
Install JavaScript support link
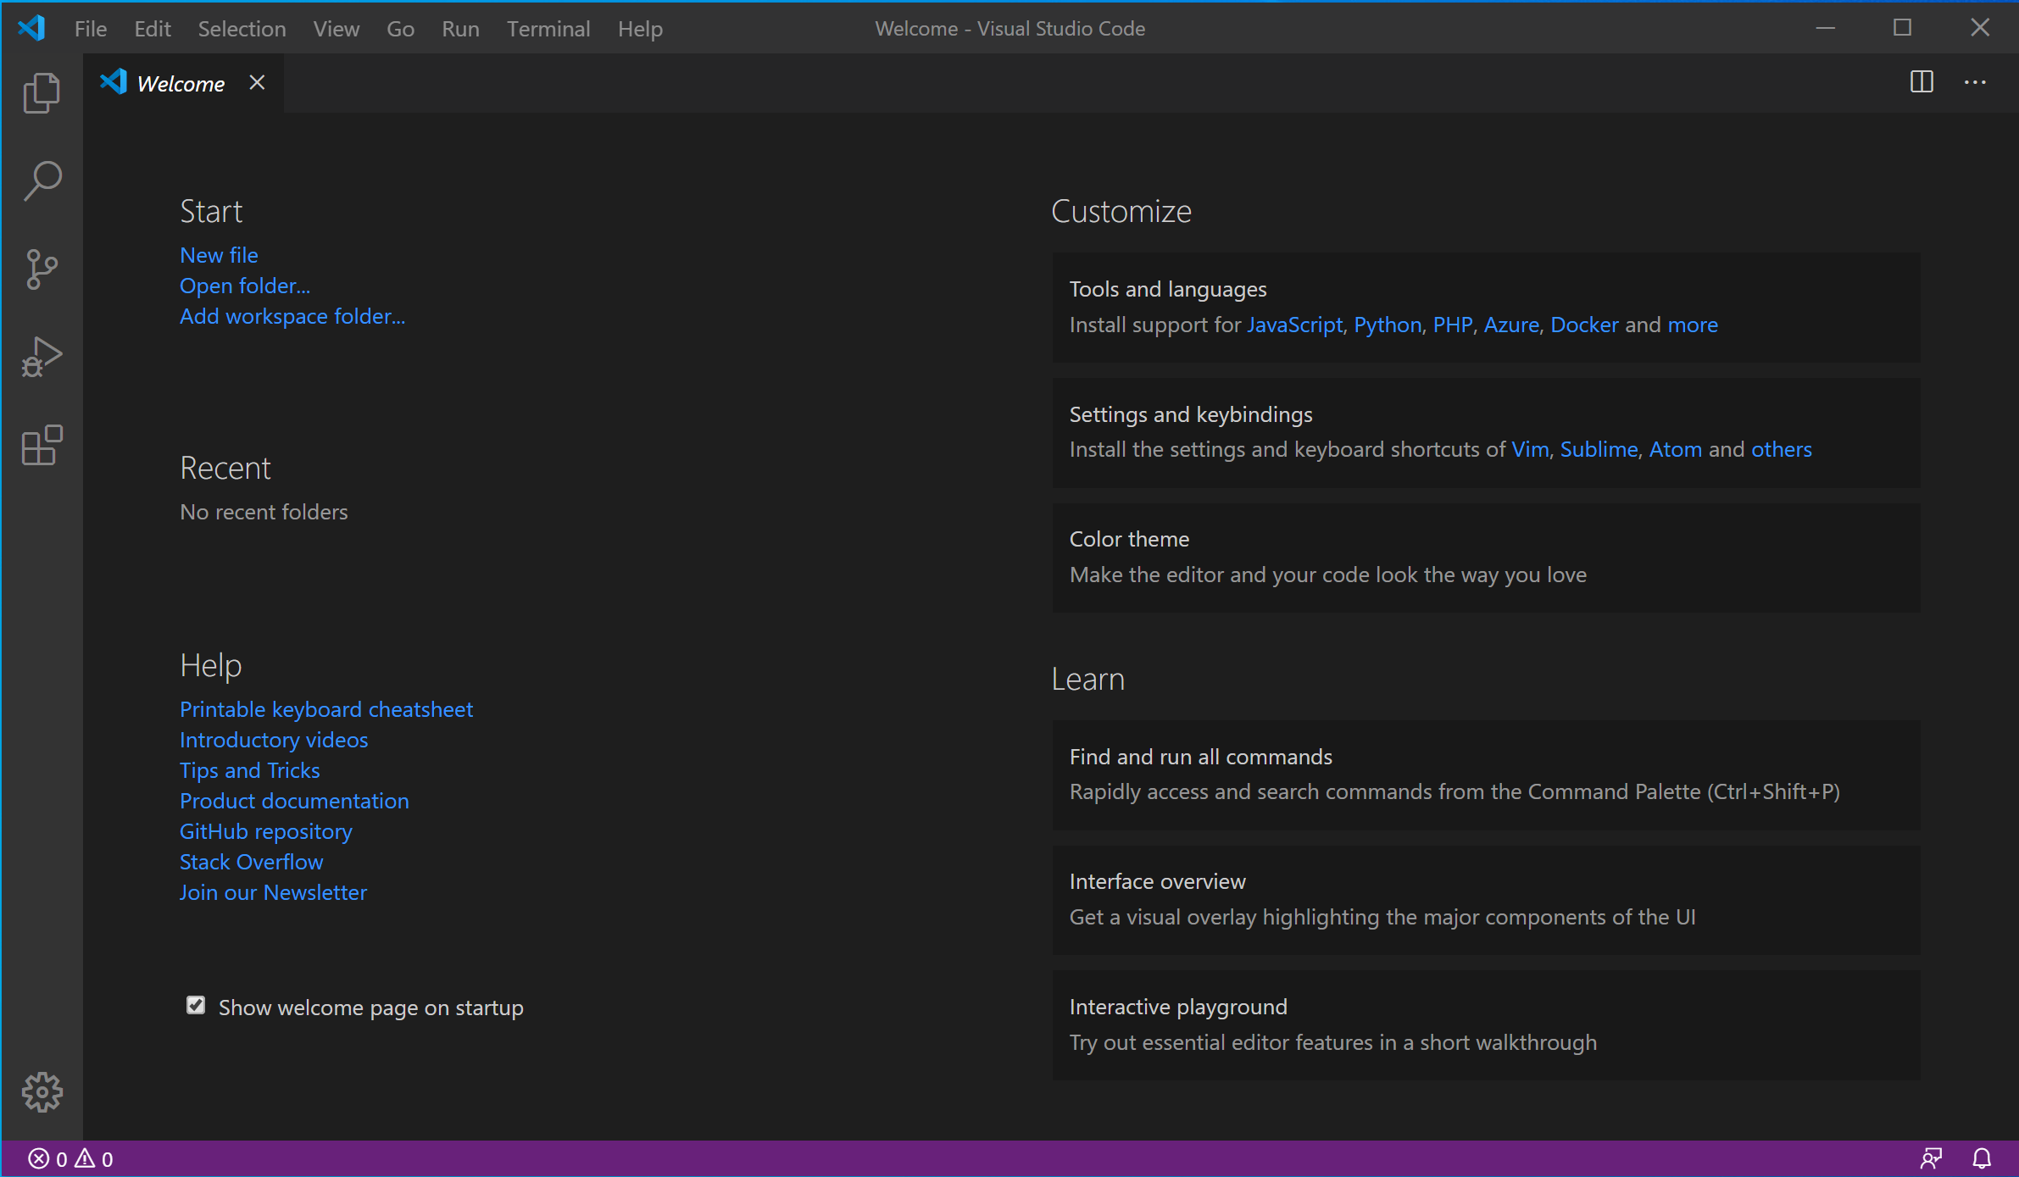click(1295, 325)
